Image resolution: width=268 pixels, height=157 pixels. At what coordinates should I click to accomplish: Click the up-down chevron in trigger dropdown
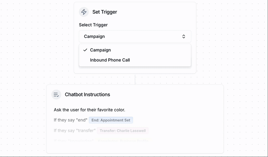184,36
